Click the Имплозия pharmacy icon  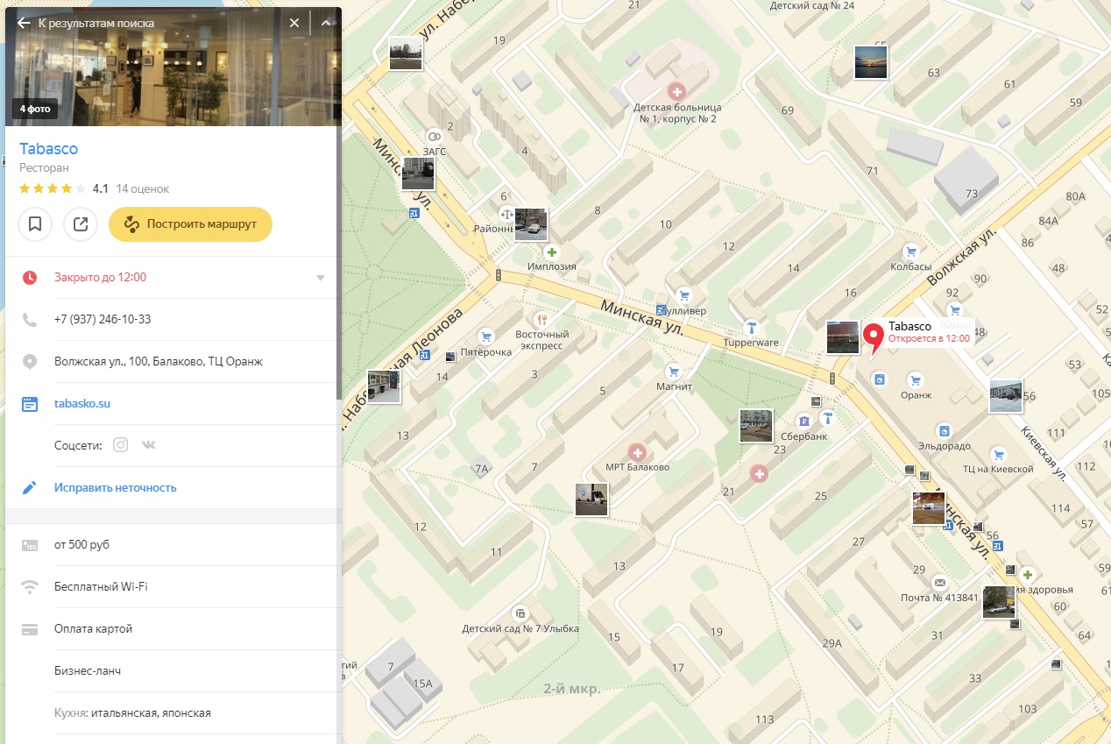(552, 252)
